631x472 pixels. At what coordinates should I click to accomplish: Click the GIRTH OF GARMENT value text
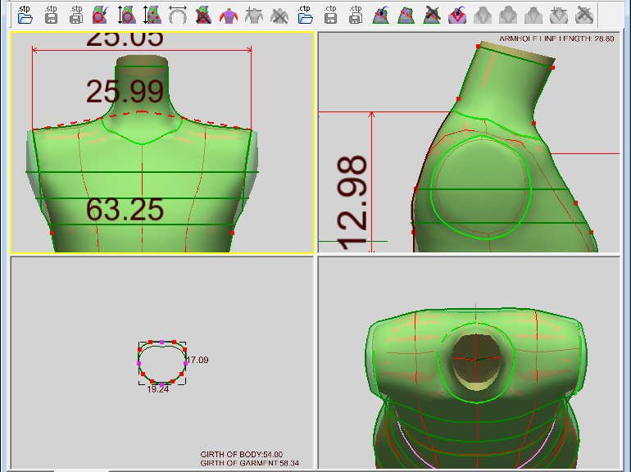click(249, 463)
